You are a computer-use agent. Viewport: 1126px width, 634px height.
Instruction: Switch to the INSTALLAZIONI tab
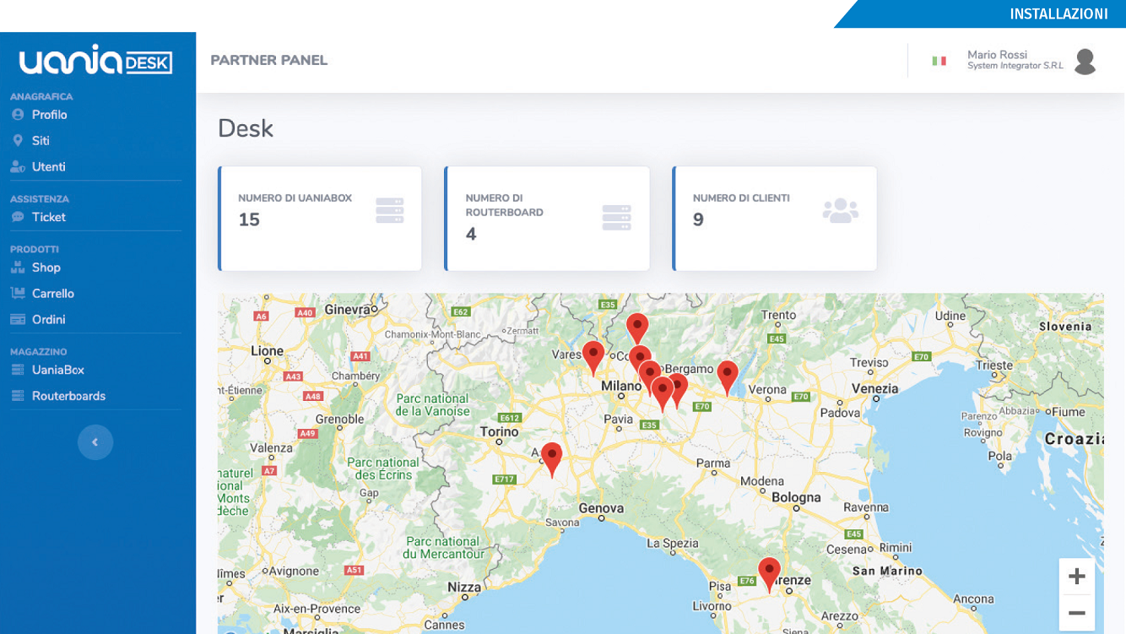(x=1059, y=14)
